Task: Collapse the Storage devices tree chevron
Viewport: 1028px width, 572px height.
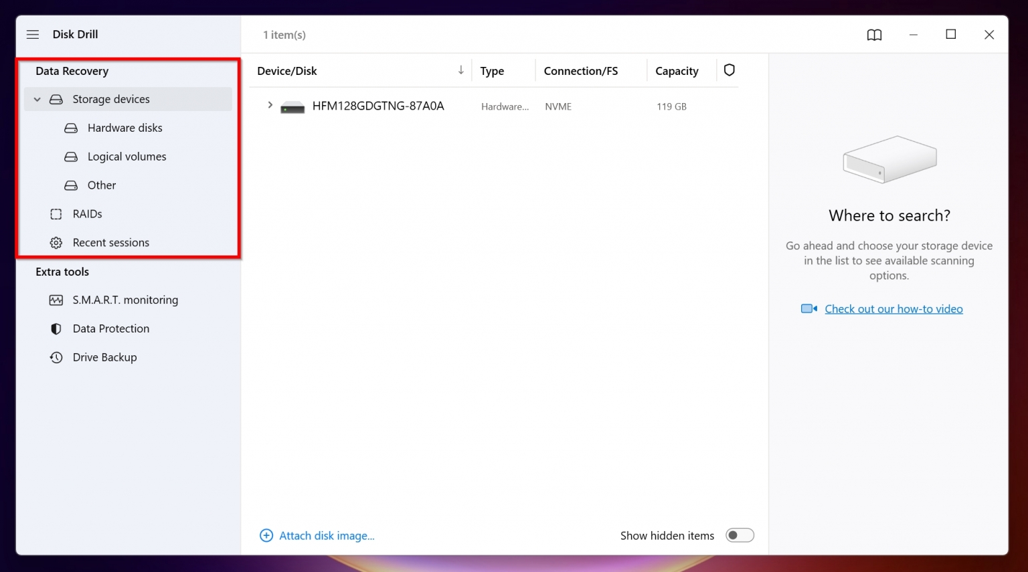Action: coord(37,99)
